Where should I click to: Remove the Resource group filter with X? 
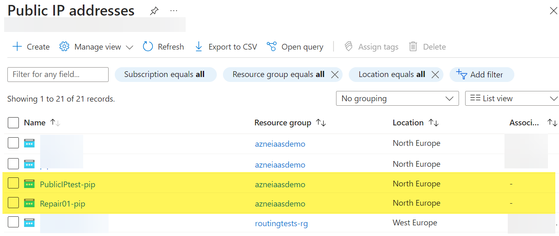(335, 75)
